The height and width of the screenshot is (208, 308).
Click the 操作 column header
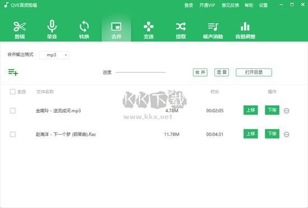point(272,91)
